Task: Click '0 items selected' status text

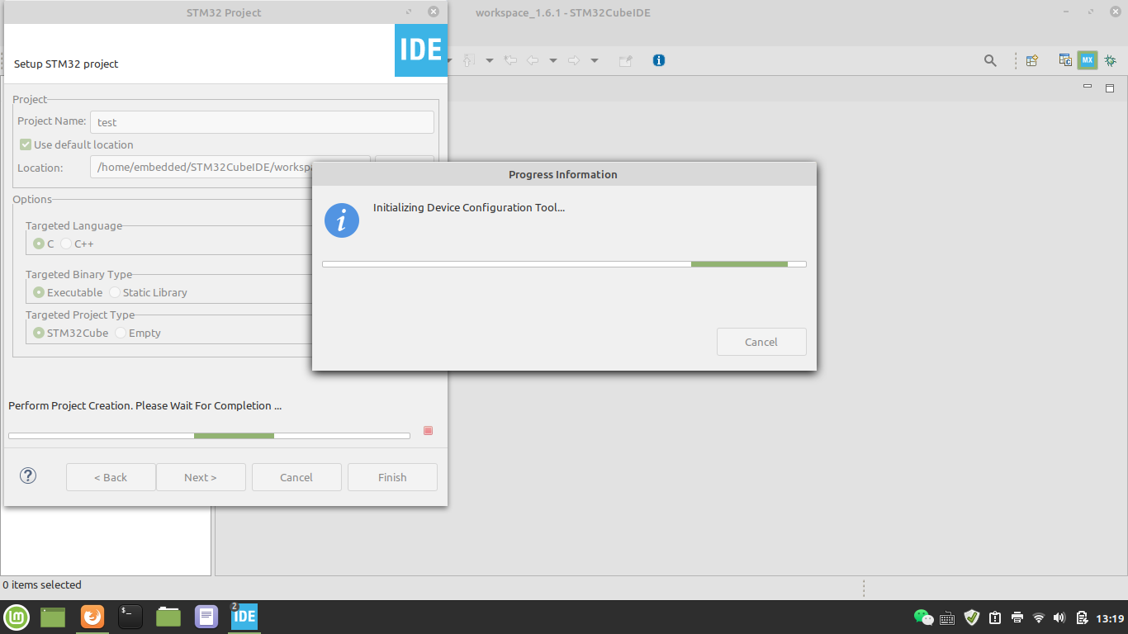Action: (x=42, y=584)
